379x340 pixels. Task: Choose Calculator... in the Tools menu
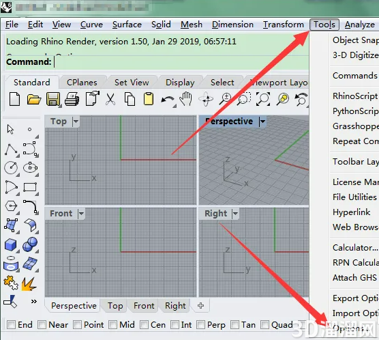coord(355,248)
